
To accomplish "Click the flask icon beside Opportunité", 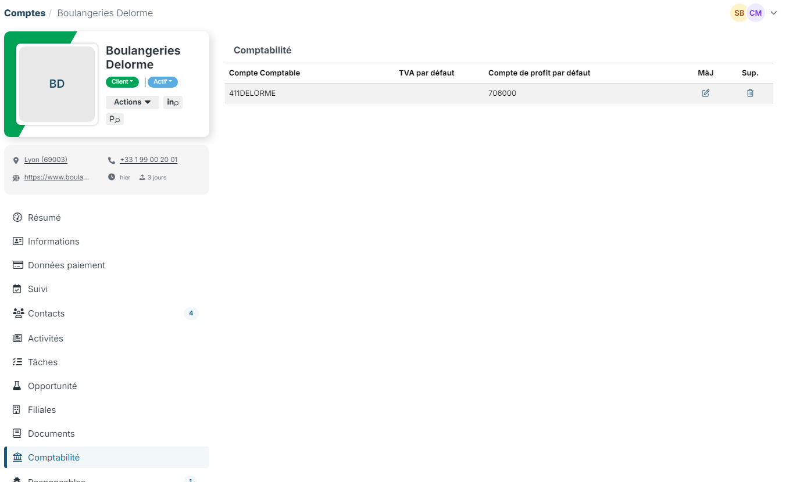I will pos(17,386).
